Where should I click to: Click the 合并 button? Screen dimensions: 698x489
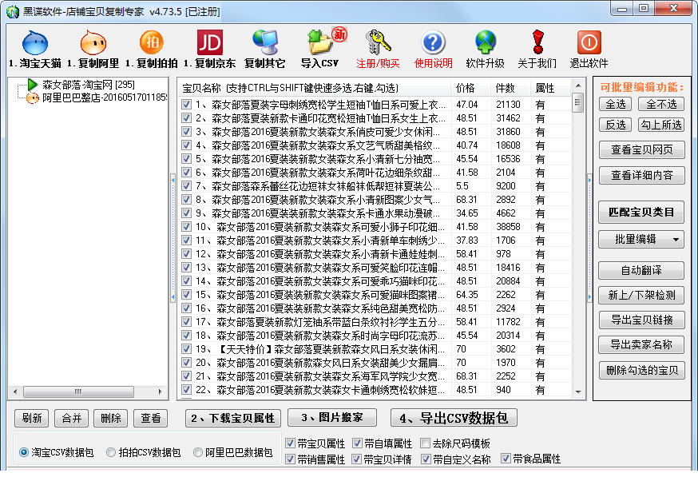tap(72, 418)
